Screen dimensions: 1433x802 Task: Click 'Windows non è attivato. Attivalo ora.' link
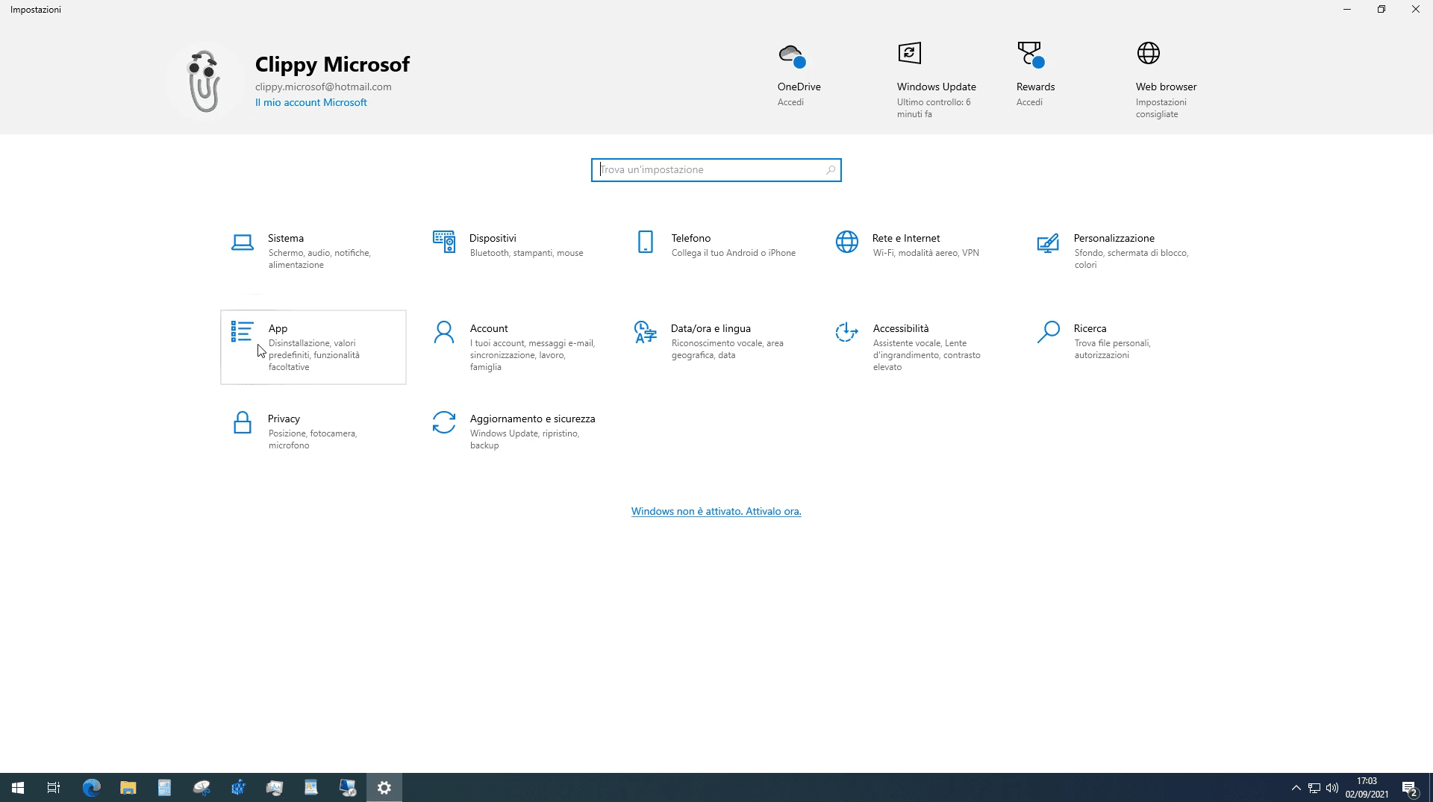coord(716,511)
